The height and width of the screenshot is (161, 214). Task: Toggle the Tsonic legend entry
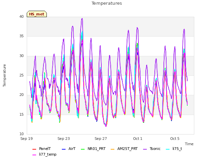click(151, 149)
